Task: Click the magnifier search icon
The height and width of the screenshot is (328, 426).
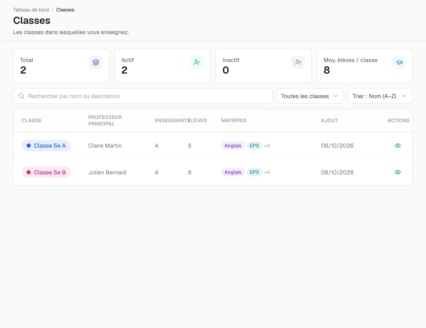Action: click(x=21, y=96)
